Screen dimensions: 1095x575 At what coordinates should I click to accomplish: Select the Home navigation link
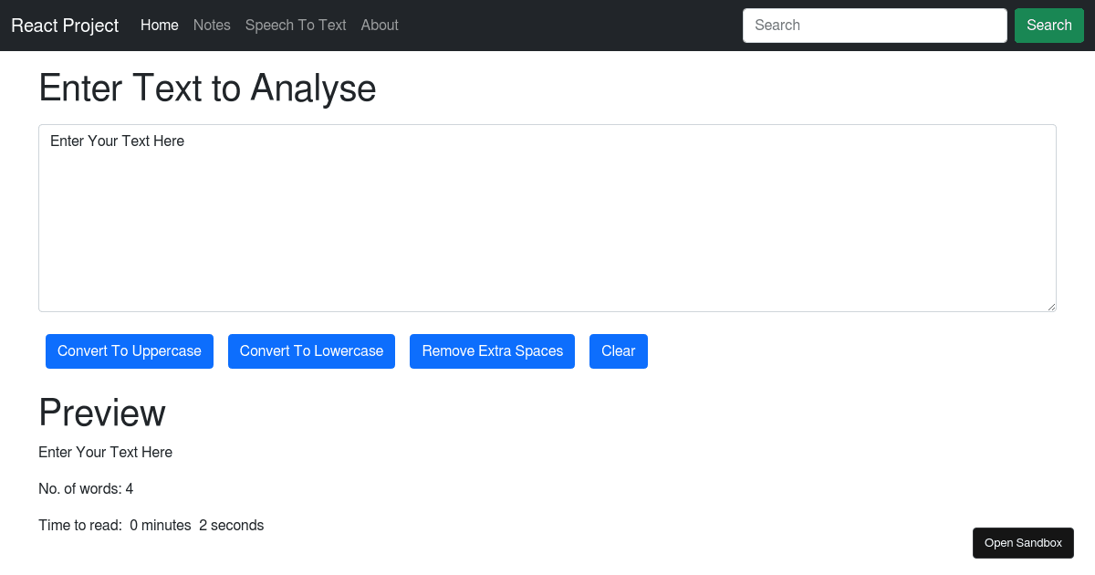point(159,25)
